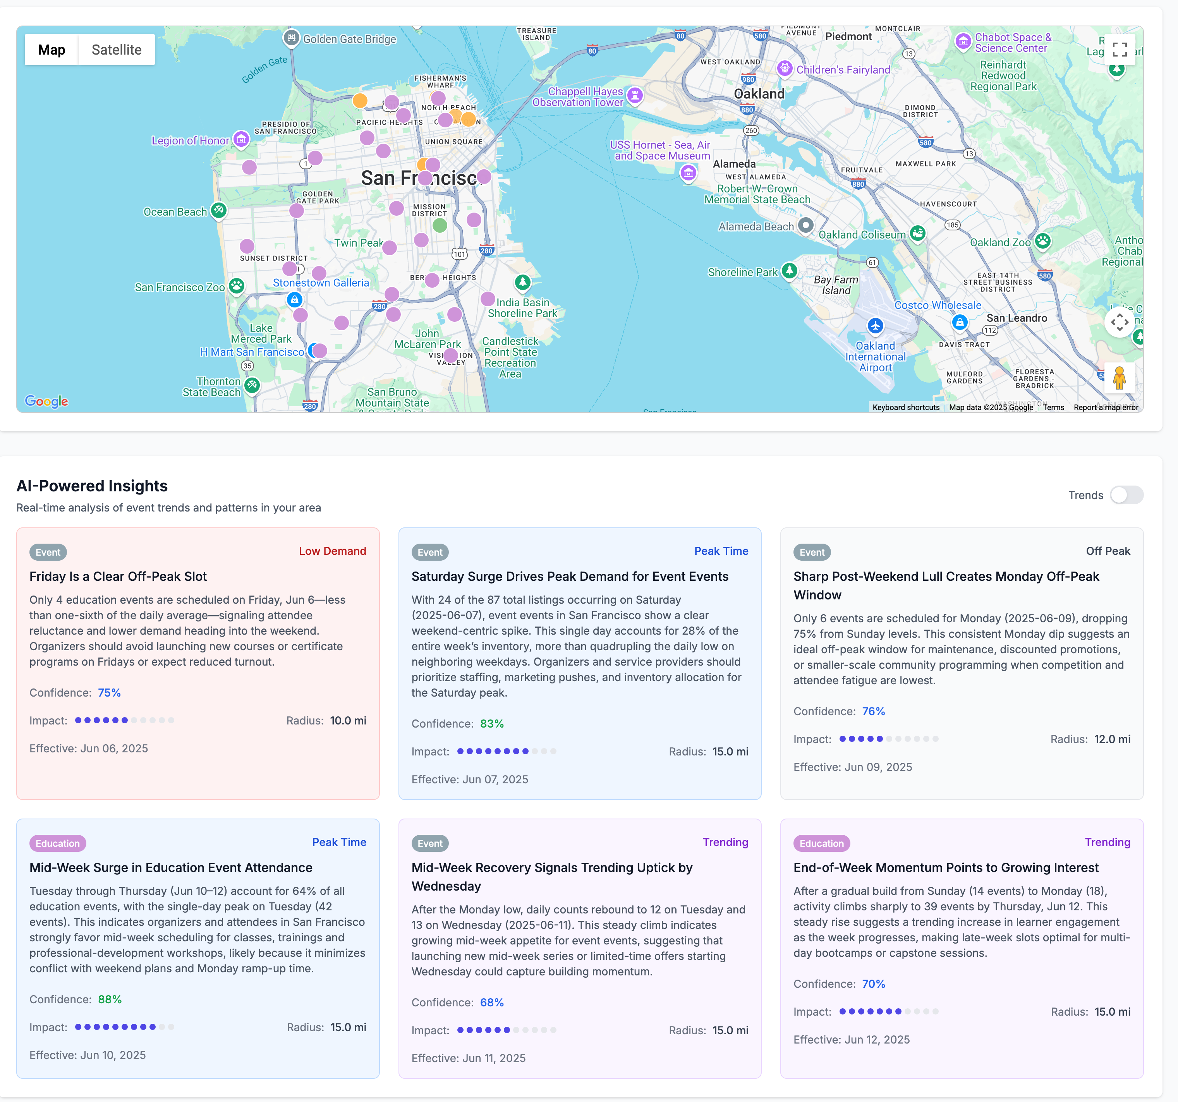
Task: Click the map camera pan control
Action: coord(1120,322)
